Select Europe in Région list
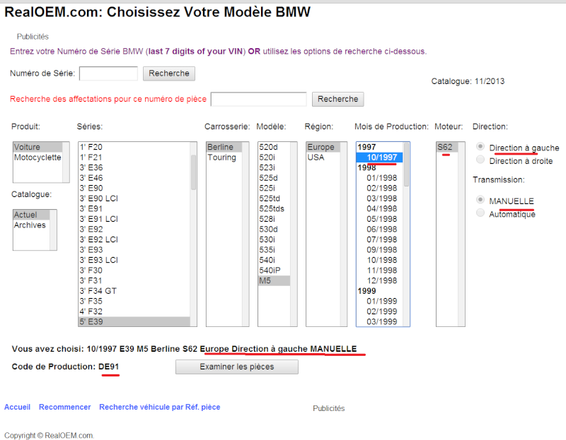The image size is (566, 440). tap(323, 147)
